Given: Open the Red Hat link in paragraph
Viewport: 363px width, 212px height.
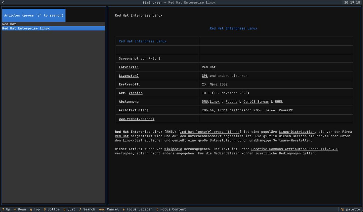Looking at the screenshot, I should point(122,136).
